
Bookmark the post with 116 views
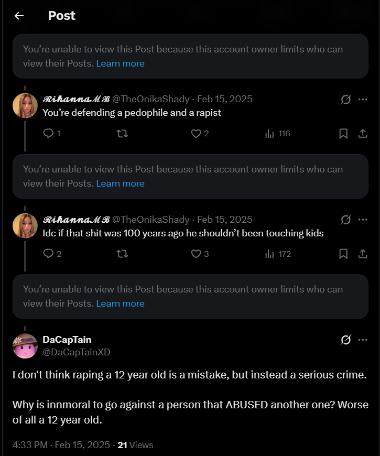(343, 134)
